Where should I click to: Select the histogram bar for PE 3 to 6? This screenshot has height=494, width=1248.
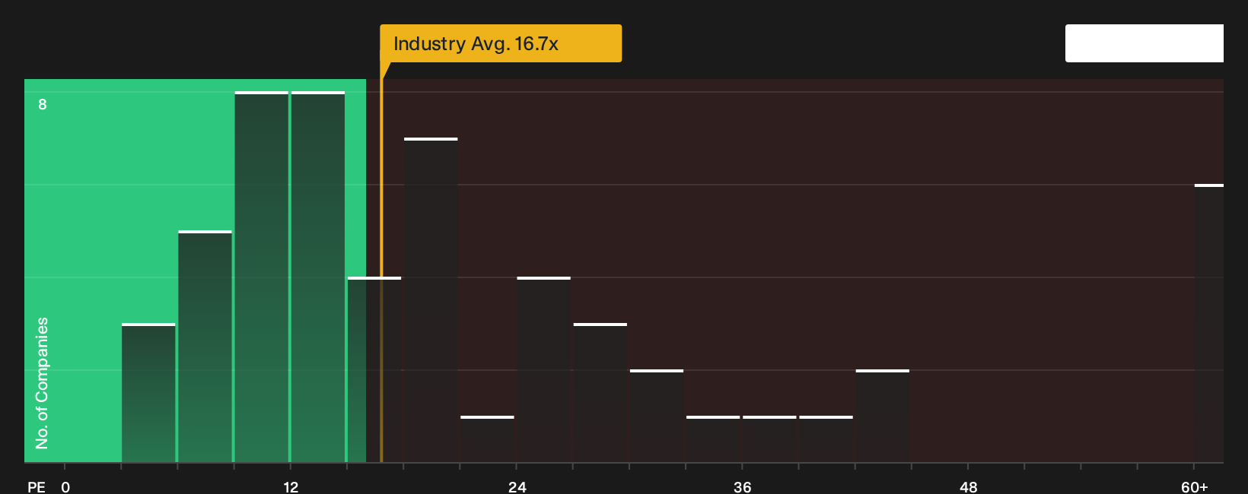point(148,393)
